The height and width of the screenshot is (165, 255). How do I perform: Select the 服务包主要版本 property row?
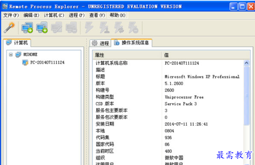[x=168, y=111]
